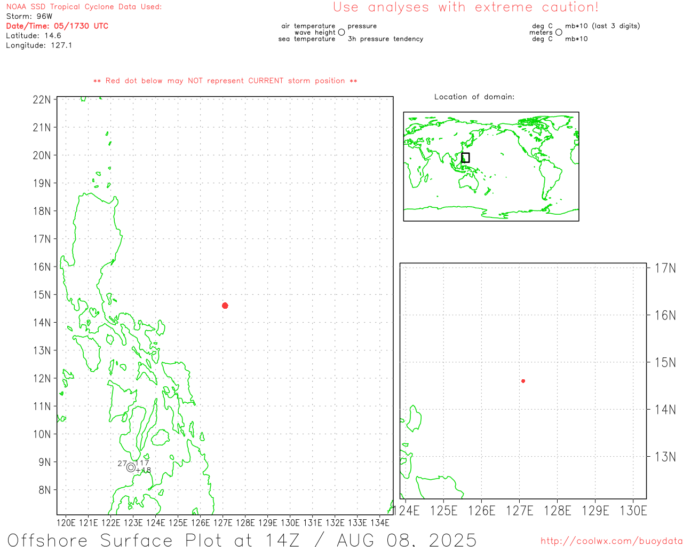The image size is (683, 547).
Task: Click the '127E' label on main map axis
Action: coord(223,522)
